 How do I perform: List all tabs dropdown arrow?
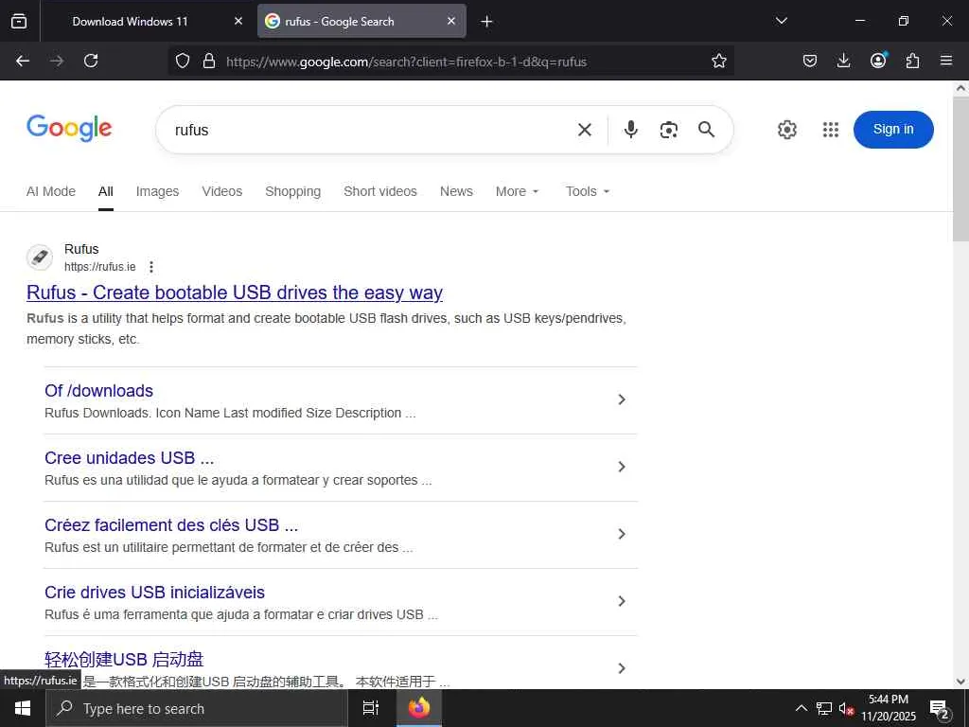tap(781, 21)
